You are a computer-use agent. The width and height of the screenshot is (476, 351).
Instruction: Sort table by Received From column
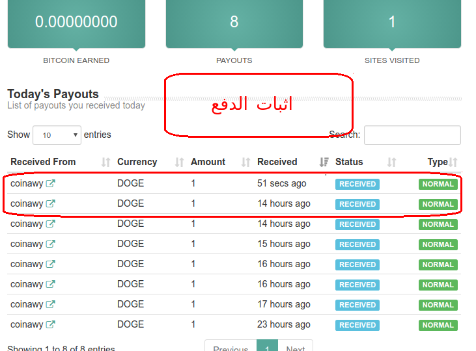tap(60, 162)
